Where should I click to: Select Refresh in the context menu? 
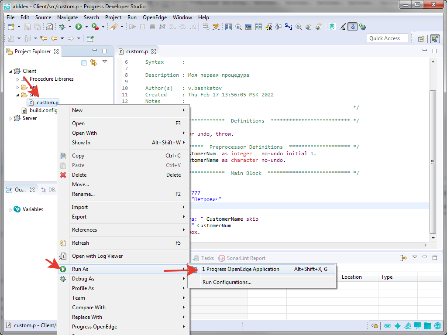[124, 243]
